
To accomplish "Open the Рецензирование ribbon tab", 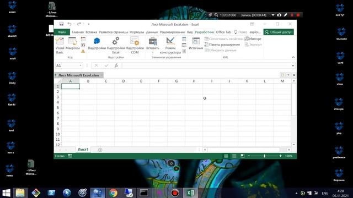I will (172, 32).
